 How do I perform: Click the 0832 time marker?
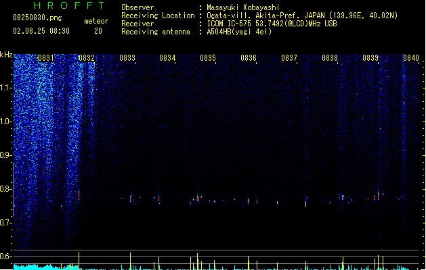87,57
